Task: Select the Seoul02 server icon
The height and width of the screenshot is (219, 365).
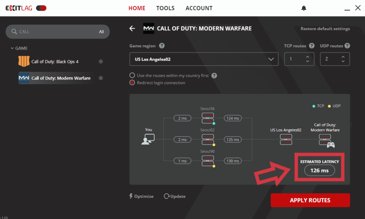Action: pyautogui.click(x=208, y=139)
